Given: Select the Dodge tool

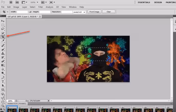Looking at the screenshot, I should tap(3, 73).
